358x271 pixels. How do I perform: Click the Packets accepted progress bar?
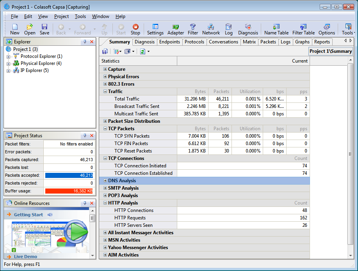pyautogui.click(x=69, y=176)
